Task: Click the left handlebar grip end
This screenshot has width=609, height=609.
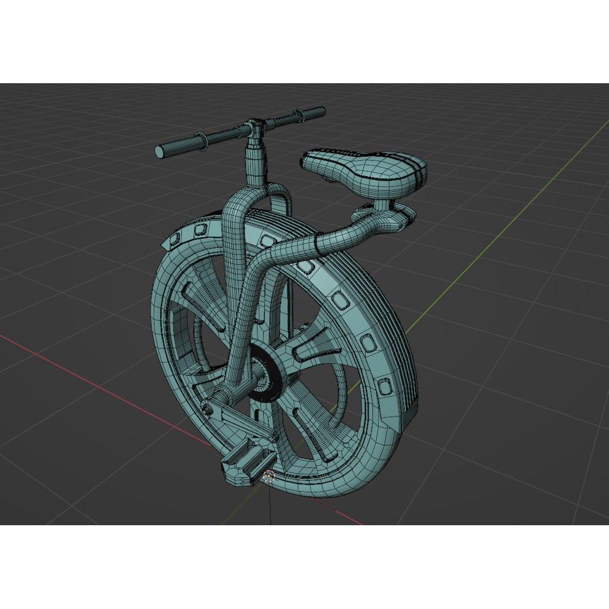Action: tap(160, 152)
